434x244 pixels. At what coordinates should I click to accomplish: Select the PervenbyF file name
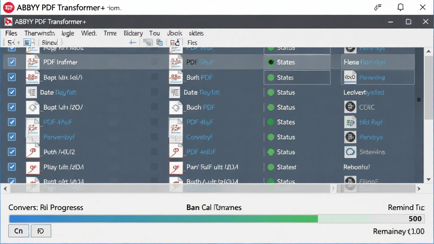59,137
